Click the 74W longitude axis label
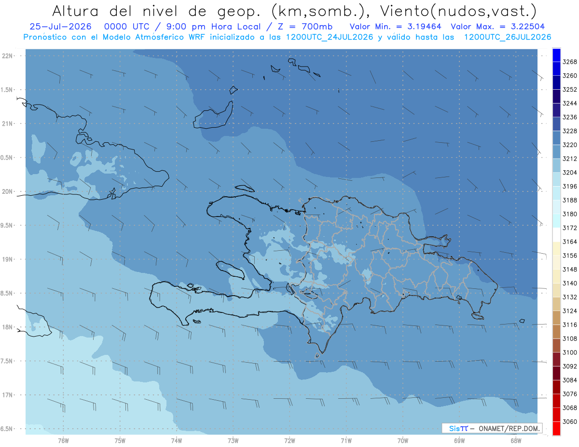Image resolution: width=579 pixels, height=447 pixels. click(177, 441)
